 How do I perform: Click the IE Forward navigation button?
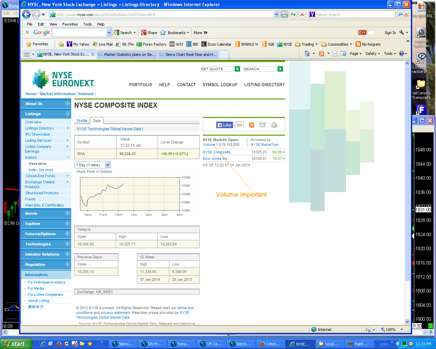tap(36, 14)
